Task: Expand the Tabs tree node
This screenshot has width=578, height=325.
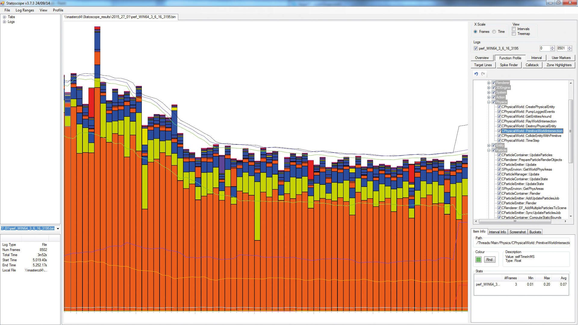Action: click(x=5, y=17)
